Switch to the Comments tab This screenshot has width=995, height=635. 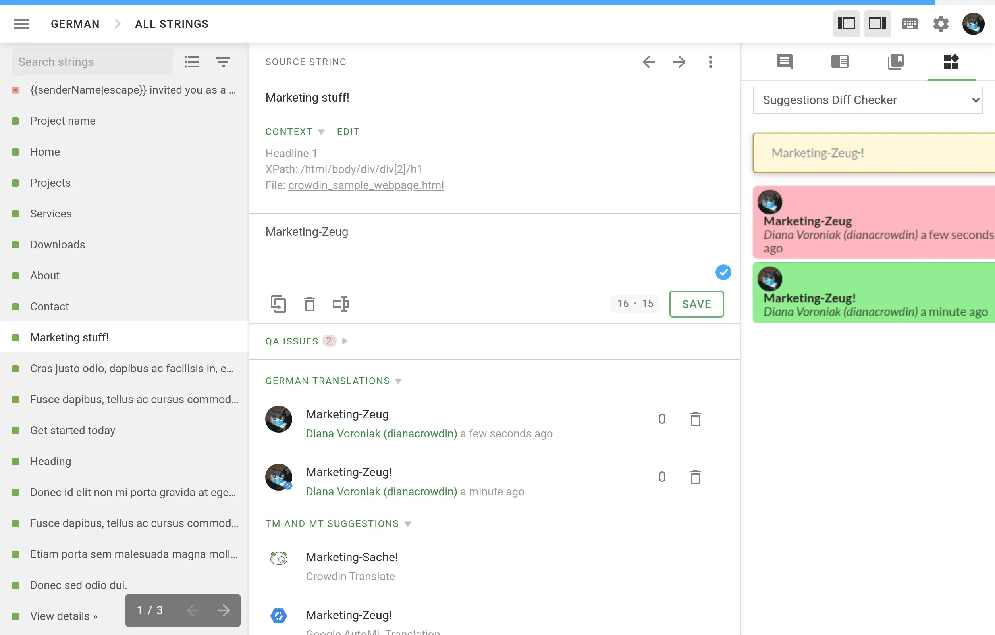[x=784, y=62]
